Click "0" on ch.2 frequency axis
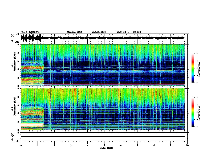211x163 pixels. coord(18,130)
